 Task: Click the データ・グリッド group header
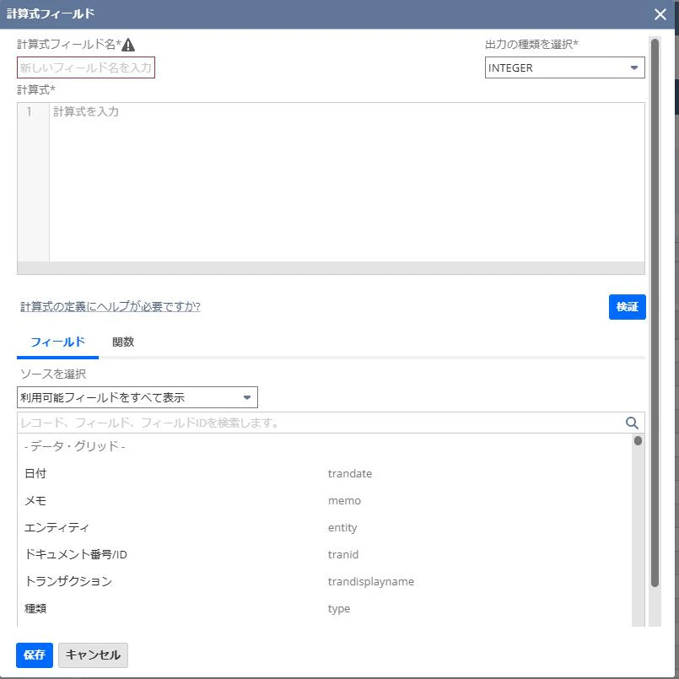pyautogui.click(x=75, y=446)
